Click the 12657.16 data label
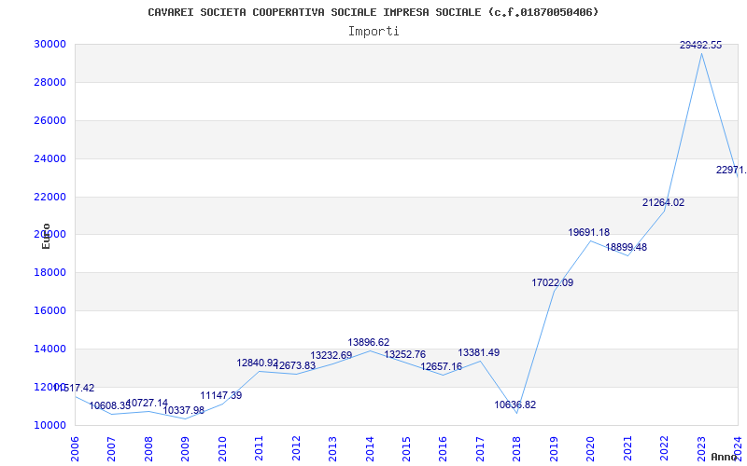This screenshot has height=466, width=747. click(441, 366)
